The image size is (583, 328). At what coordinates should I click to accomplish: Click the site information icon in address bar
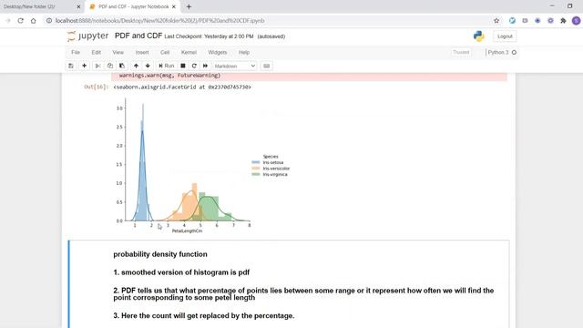coord(48,21)
